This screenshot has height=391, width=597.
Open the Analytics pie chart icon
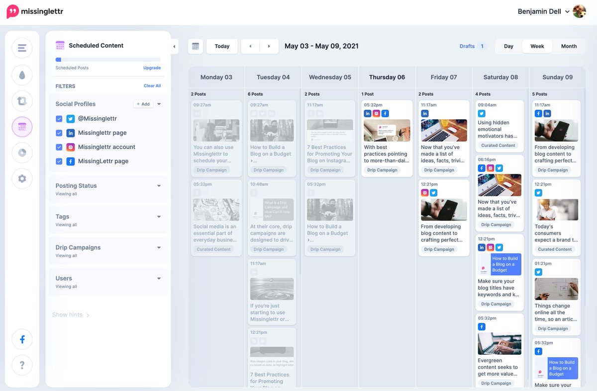pos(22,153)
